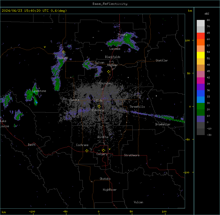Click the Strathmore label

tap(132, 155)
